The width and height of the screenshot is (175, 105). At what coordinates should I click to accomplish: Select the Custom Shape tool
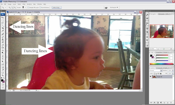[3, 64]
